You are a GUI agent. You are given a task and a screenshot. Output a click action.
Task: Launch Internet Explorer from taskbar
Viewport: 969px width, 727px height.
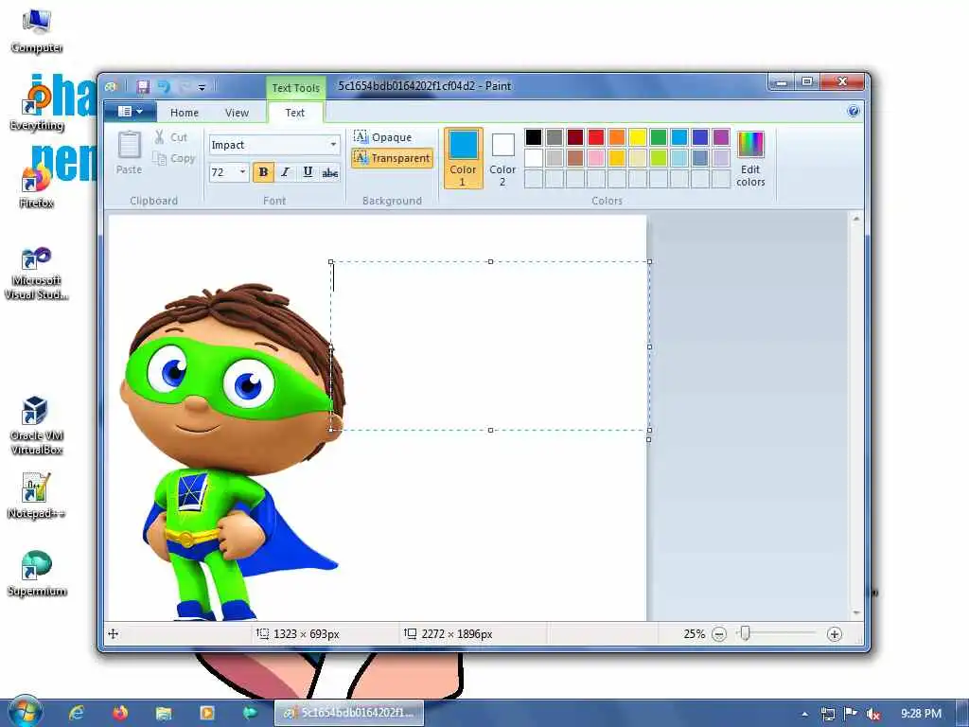pos(77,713)
